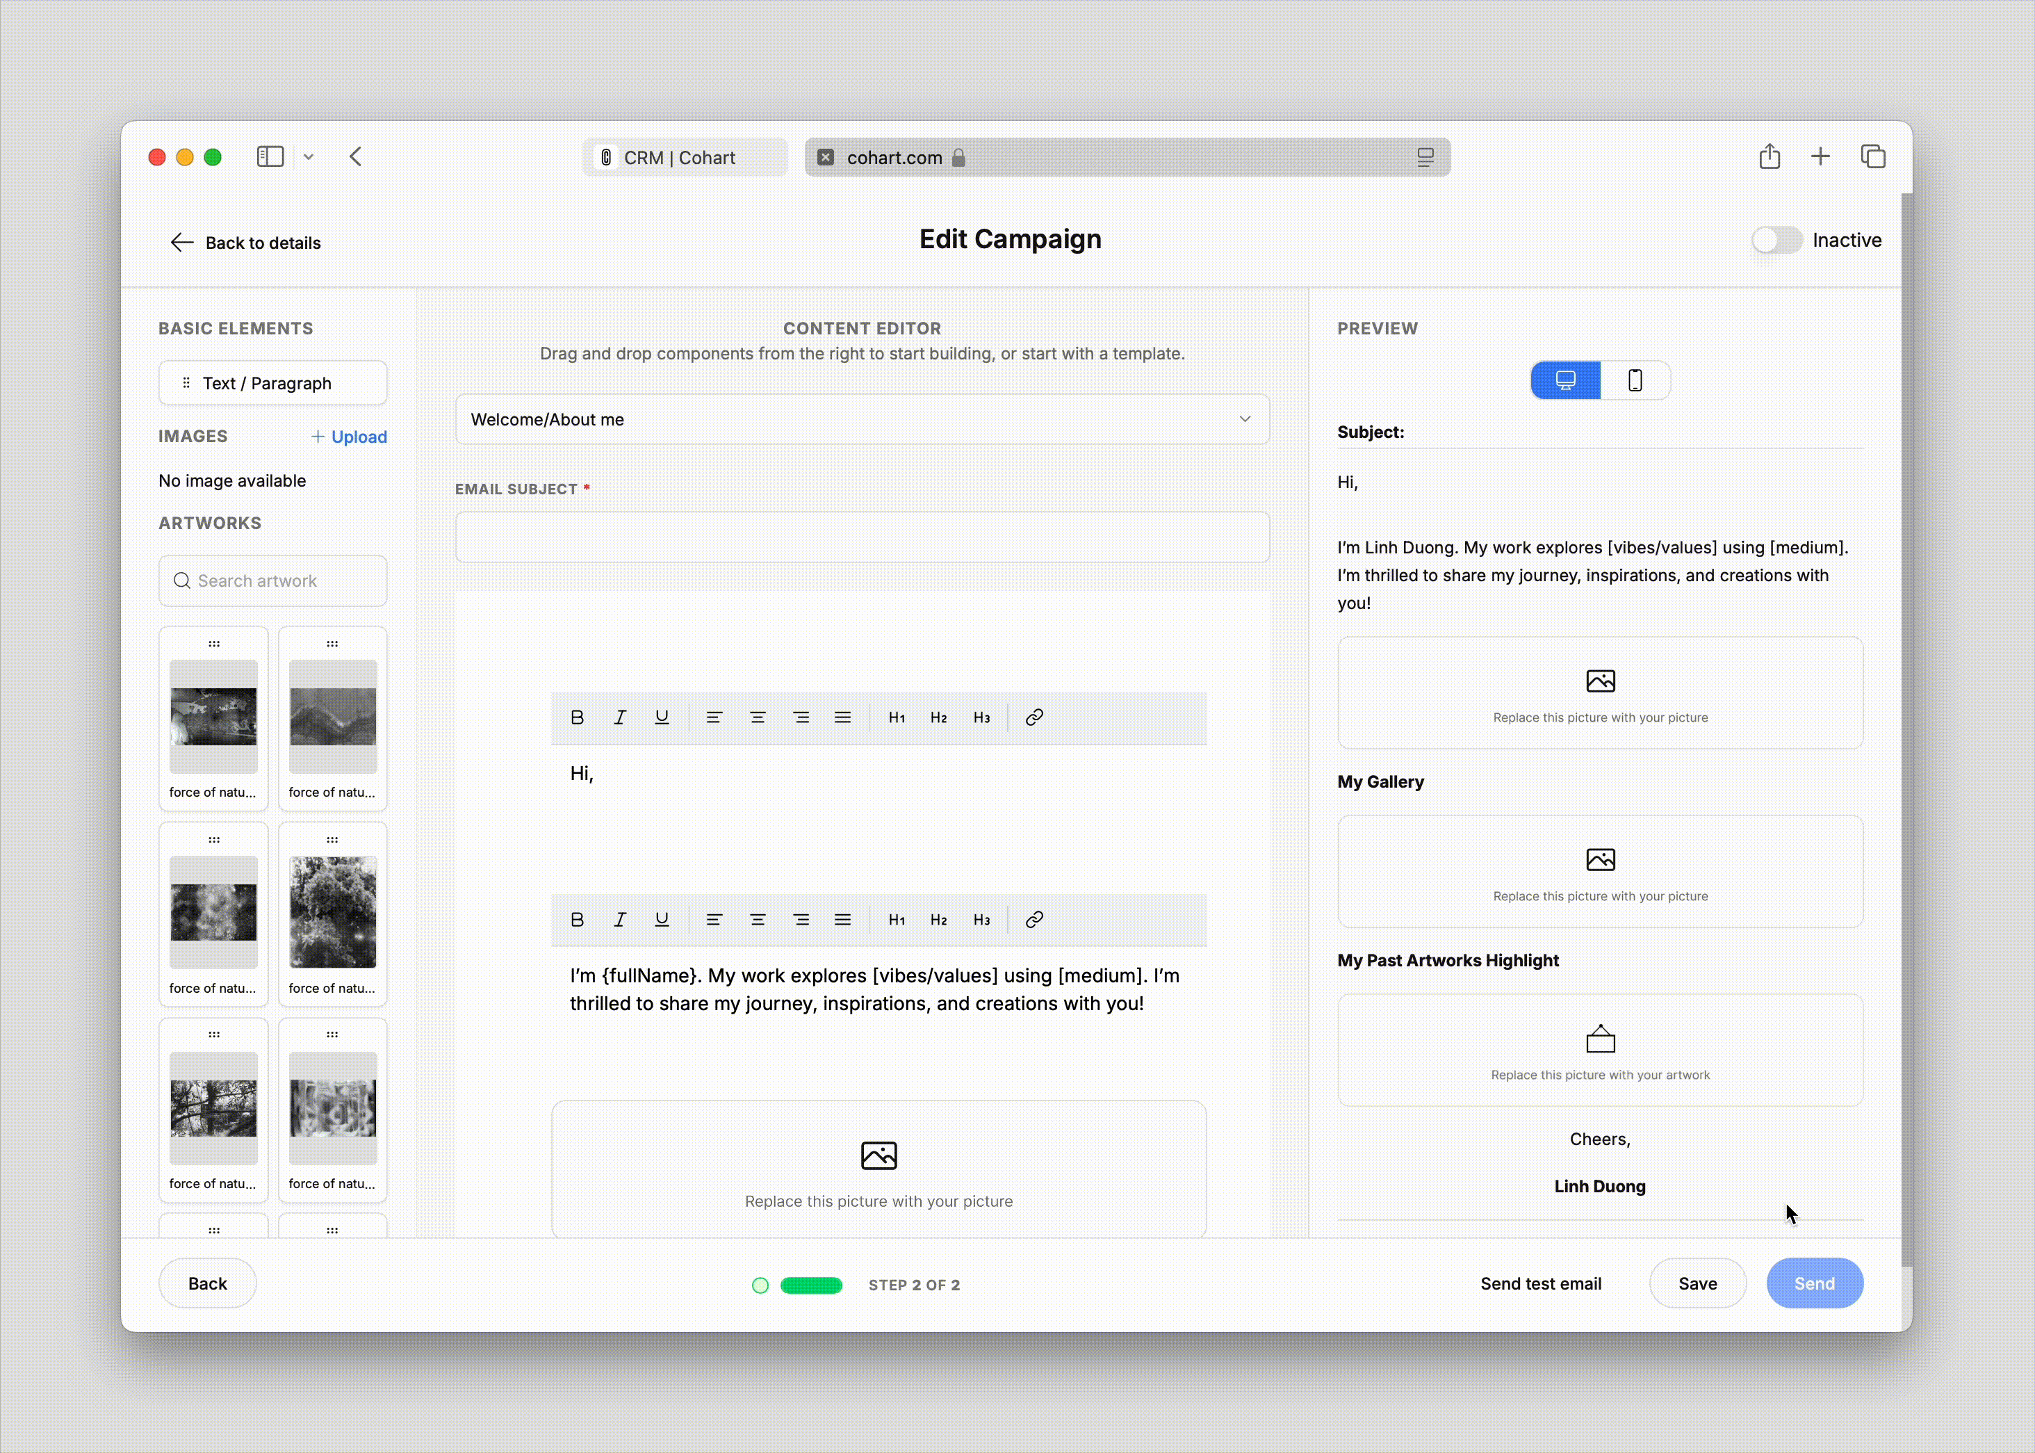Screen dimensions: 2035x1453
Task: Apply H2 heading in the fullName paragraph toolbar
Action: point(938,920)
